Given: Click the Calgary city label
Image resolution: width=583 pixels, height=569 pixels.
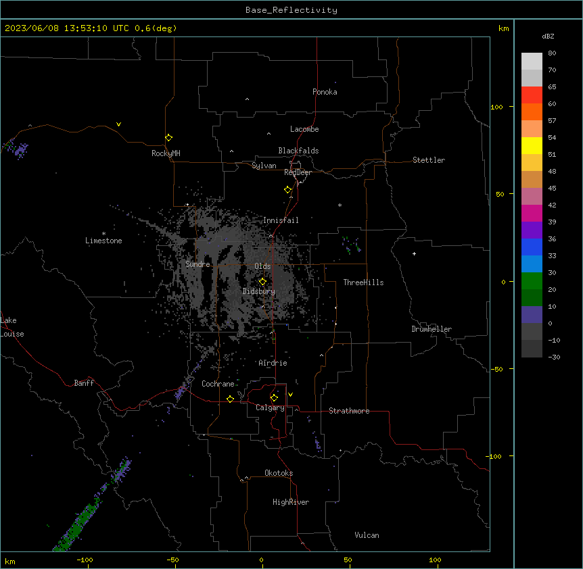Looking at the screenshot, I should [271, 407].
